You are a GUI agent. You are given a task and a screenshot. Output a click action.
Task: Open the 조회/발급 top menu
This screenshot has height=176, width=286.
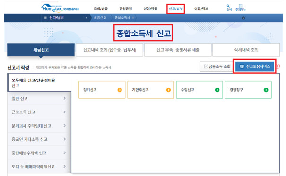(101, 8)
